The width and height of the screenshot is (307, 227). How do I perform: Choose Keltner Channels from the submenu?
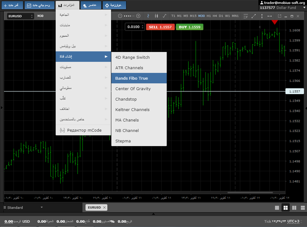(132, 110)
